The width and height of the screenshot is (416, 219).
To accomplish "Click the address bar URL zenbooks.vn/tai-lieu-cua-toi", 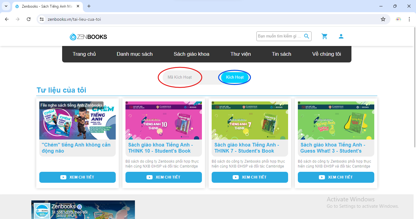I will 74,19.
